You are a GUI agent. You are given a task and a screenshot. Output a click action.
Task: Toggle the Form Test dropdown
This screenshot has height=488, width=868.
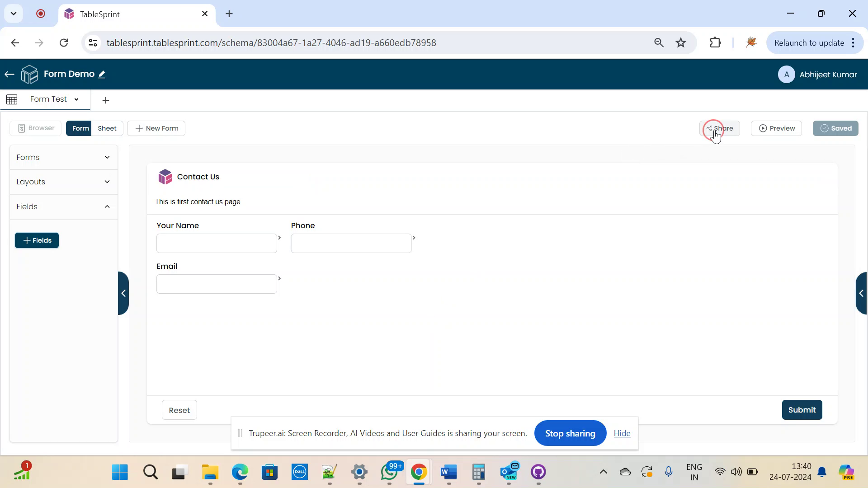tap(76, 99)
